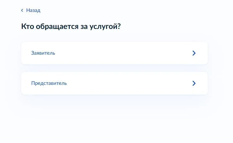This screenshot has width=233, height=143.
Task: Click the right chevron on the Заявитель card
Action: coord(194,53)
